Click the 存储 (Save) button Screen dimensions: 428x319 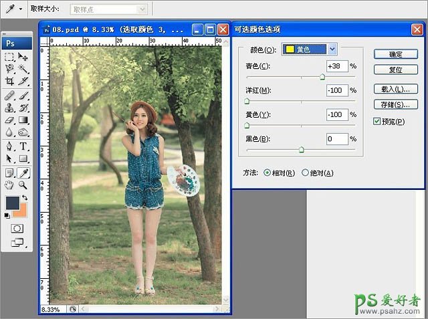395,104
